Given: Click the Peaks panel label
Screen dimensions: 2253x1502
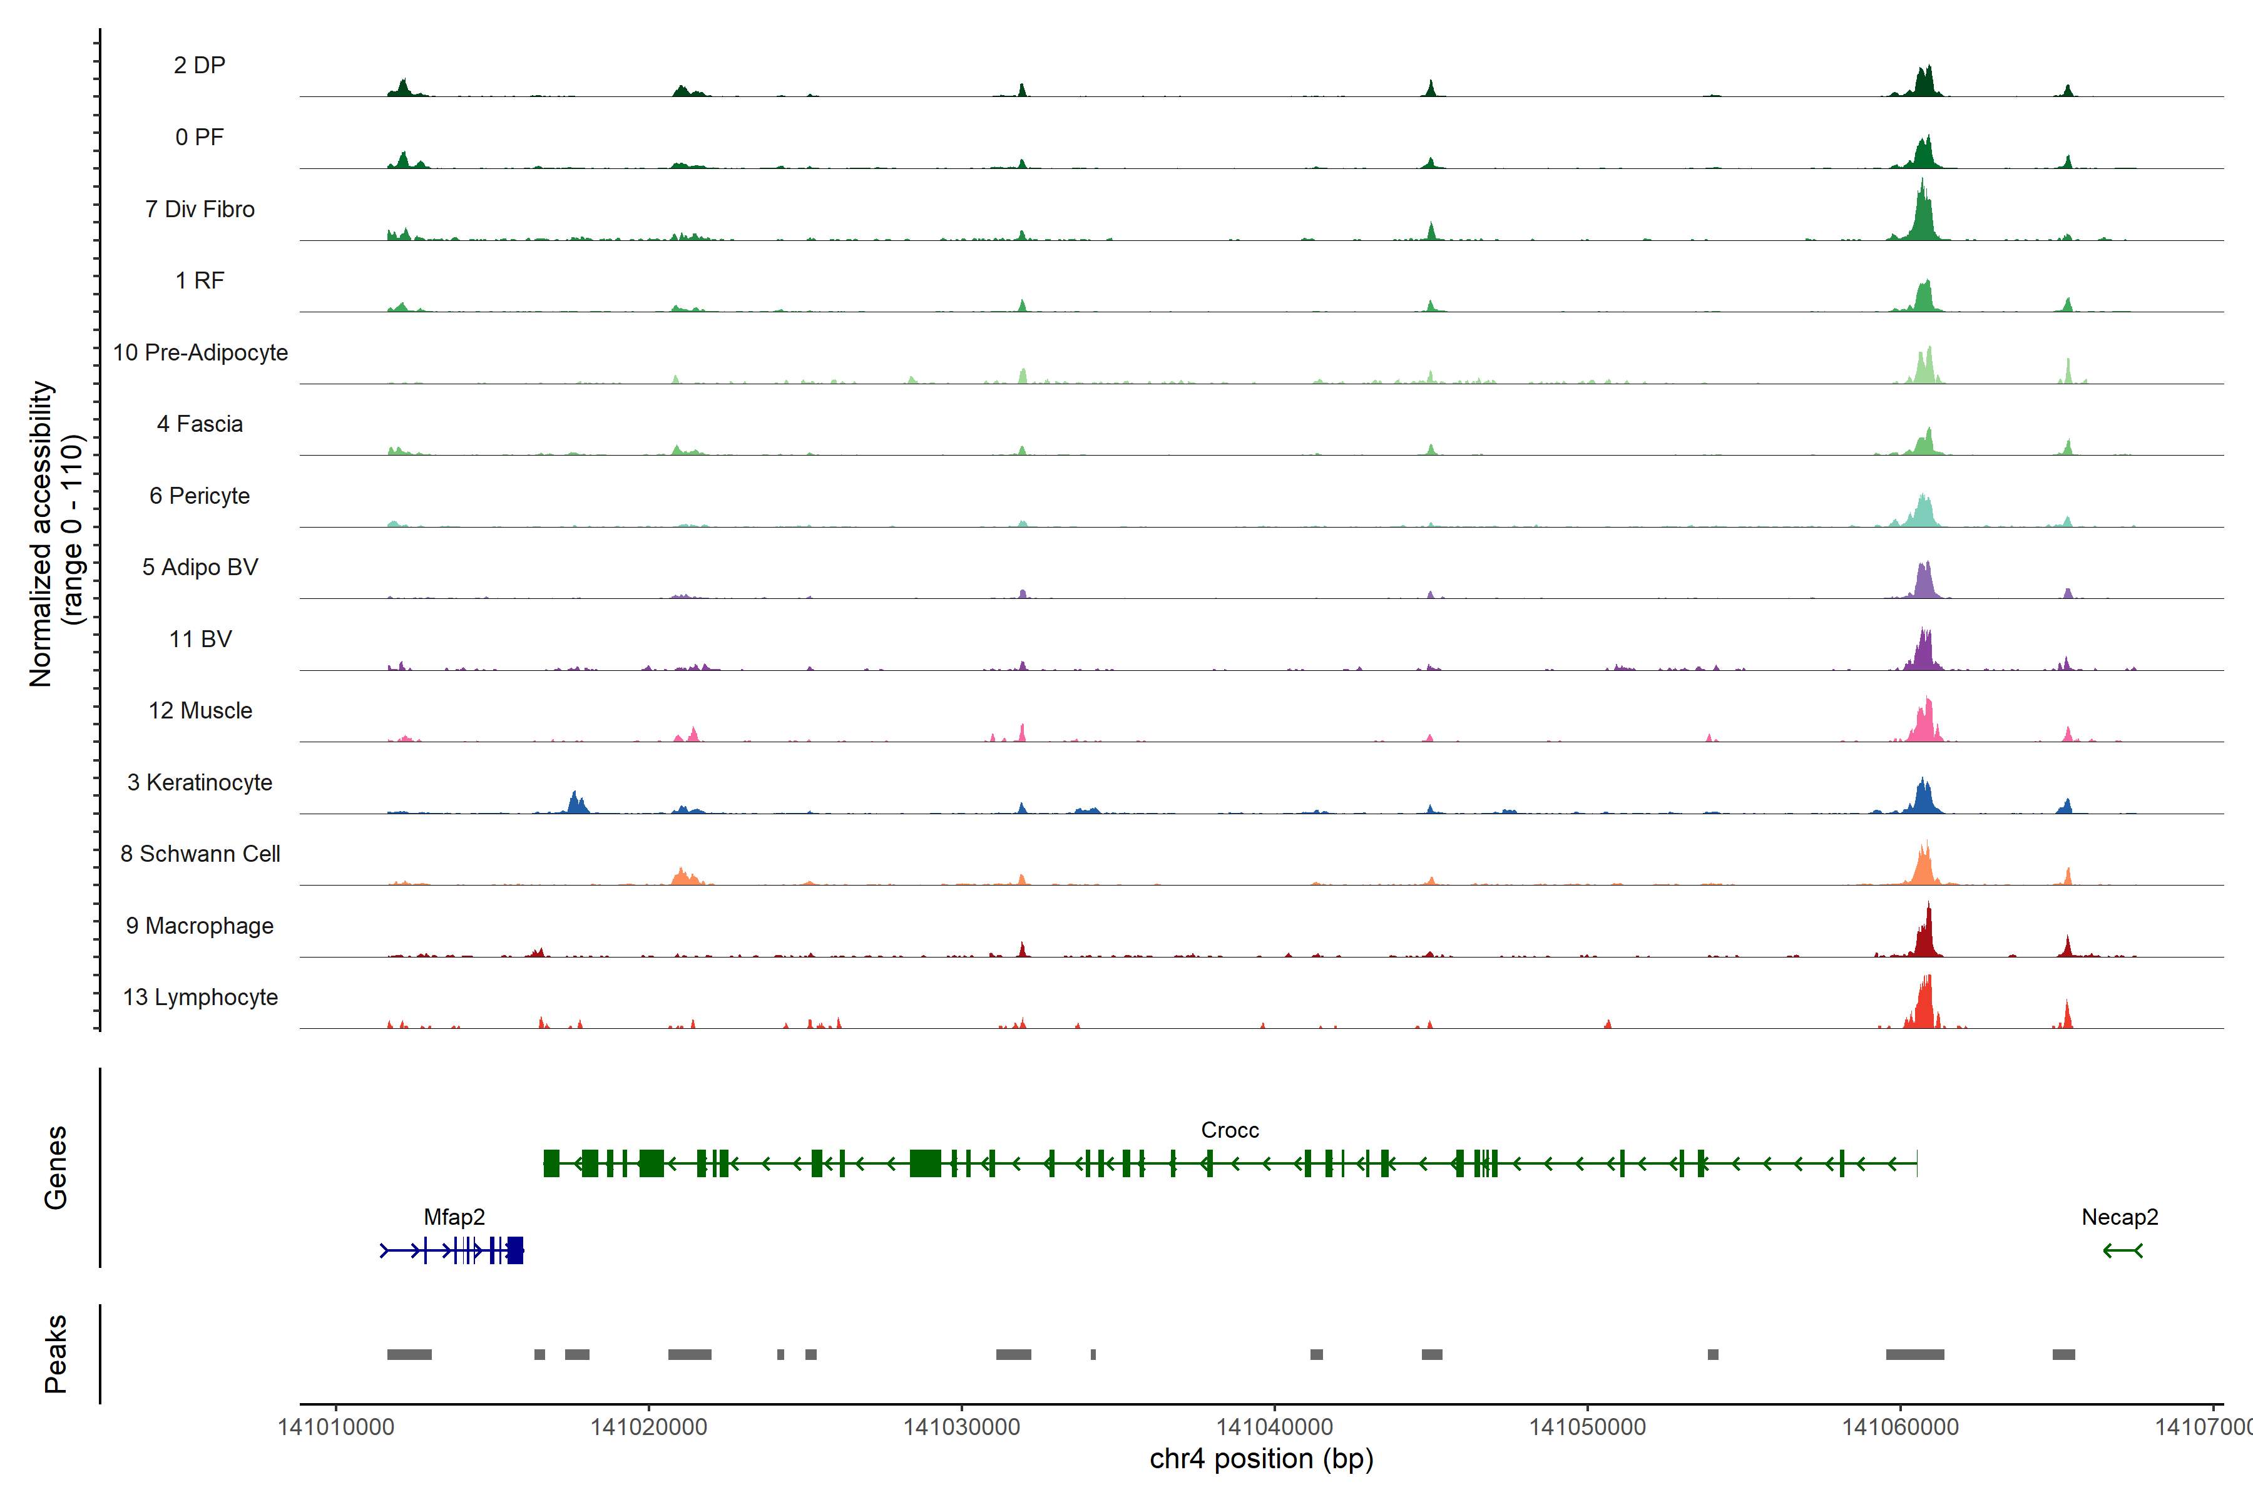Looking at the screenshot, I should [56, 1354].
